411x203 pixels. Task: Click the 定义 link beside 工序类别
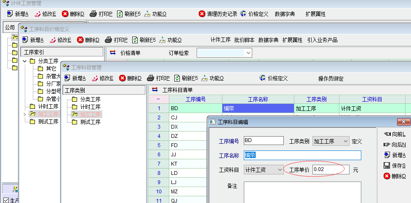pos(357,141)
